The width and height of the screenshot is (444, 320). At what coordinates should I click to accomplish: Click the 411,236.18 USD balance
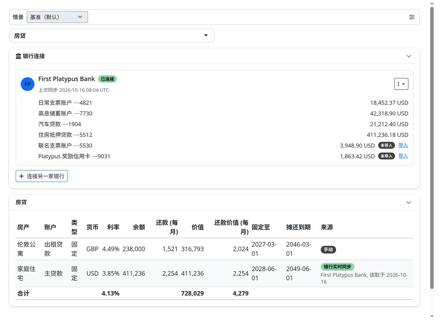pyautogui.click(x=387, y=135)
